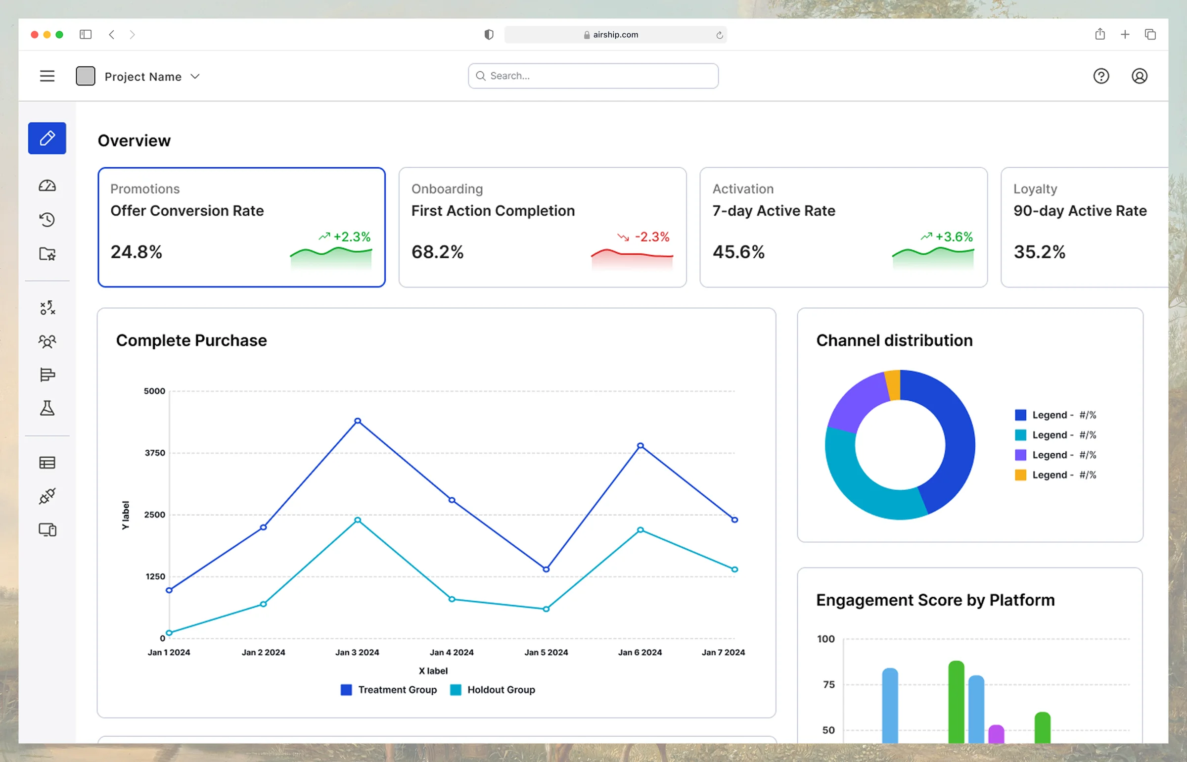Screen dimensions: 1187x762
Task: Open the Safari share icon
Action: click(1099, 34)
